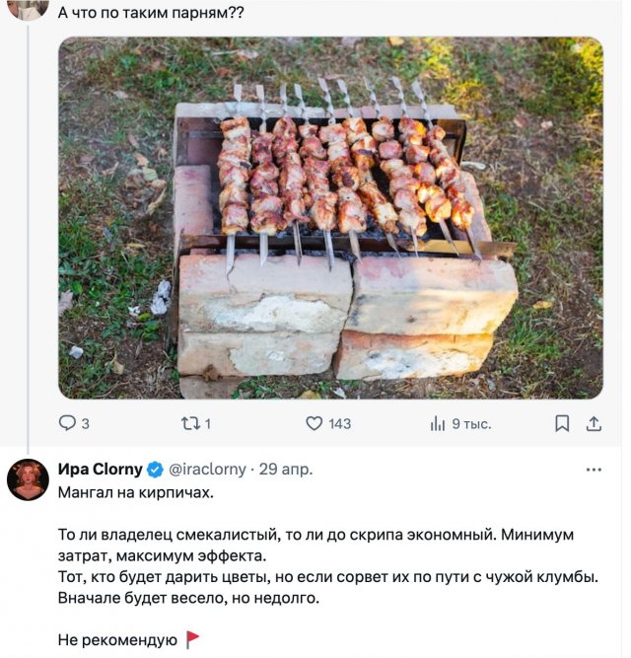Click the top author's avatar
Image resolution: width=631 pixels, height=658 pixels.
click(29, 8)
